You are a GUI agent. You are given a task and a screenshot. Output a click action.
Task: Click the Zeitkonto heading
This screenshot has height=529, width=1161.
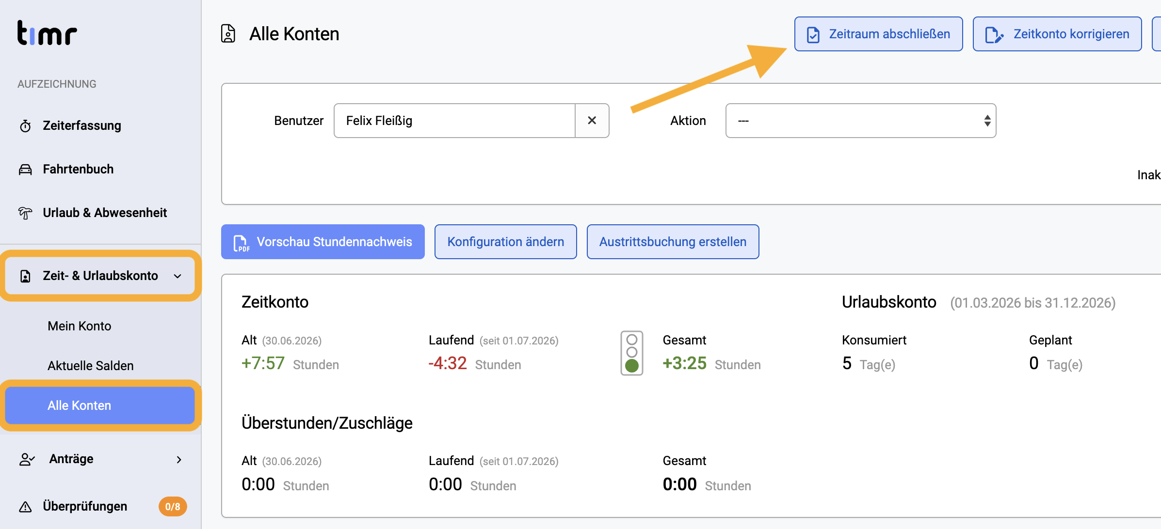point(275,302)
